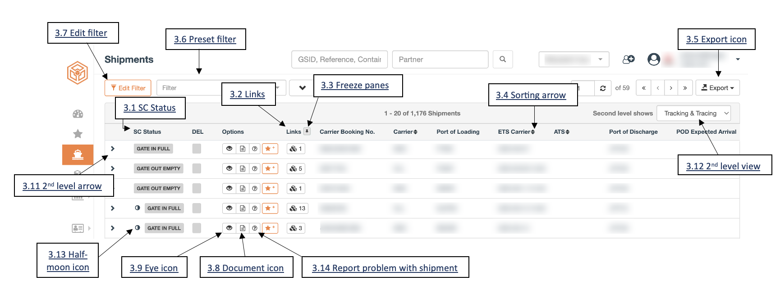
Task: Open the dashboard gauge icon in sidebar
Action: coord(78,114)
